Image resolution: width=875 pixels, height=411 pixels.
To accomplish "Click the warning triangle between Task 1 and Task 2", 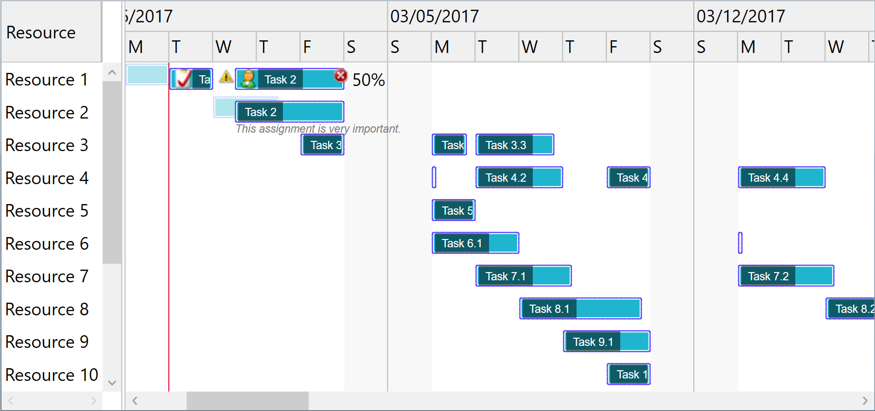I will click(226, 77).
